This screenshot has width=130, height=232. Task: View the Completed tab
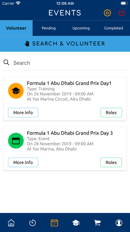tap(113, 28)
